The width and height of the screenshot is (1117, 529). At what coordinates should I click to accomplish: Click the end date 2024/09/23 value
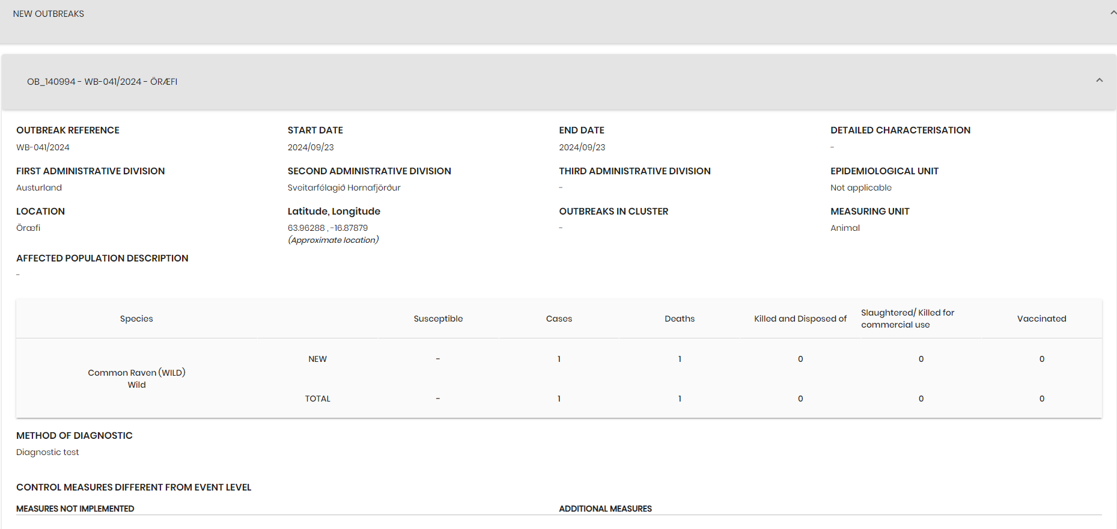[x=582, y=147]
